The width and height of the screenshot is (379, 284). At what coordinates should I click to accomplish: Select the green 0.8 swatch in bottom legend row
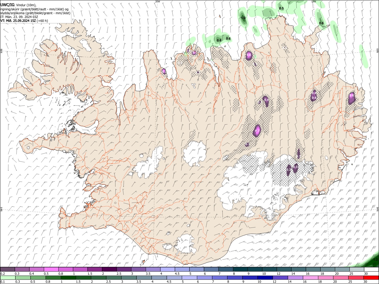click(53, 278)
